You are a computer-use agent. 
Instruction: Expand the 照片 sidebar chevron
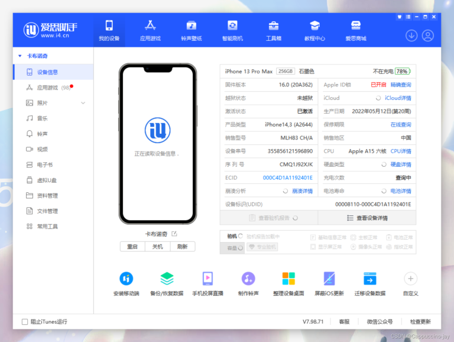coord(83,103)
